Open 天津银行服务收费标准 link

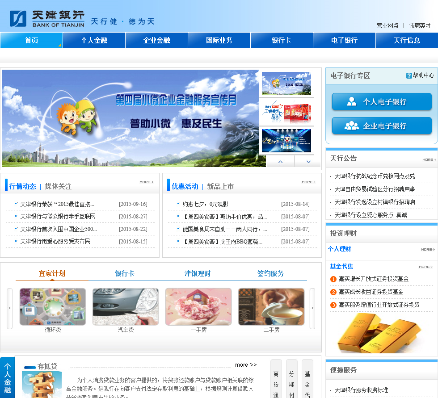pyautogui.click(x=361, y=390)
